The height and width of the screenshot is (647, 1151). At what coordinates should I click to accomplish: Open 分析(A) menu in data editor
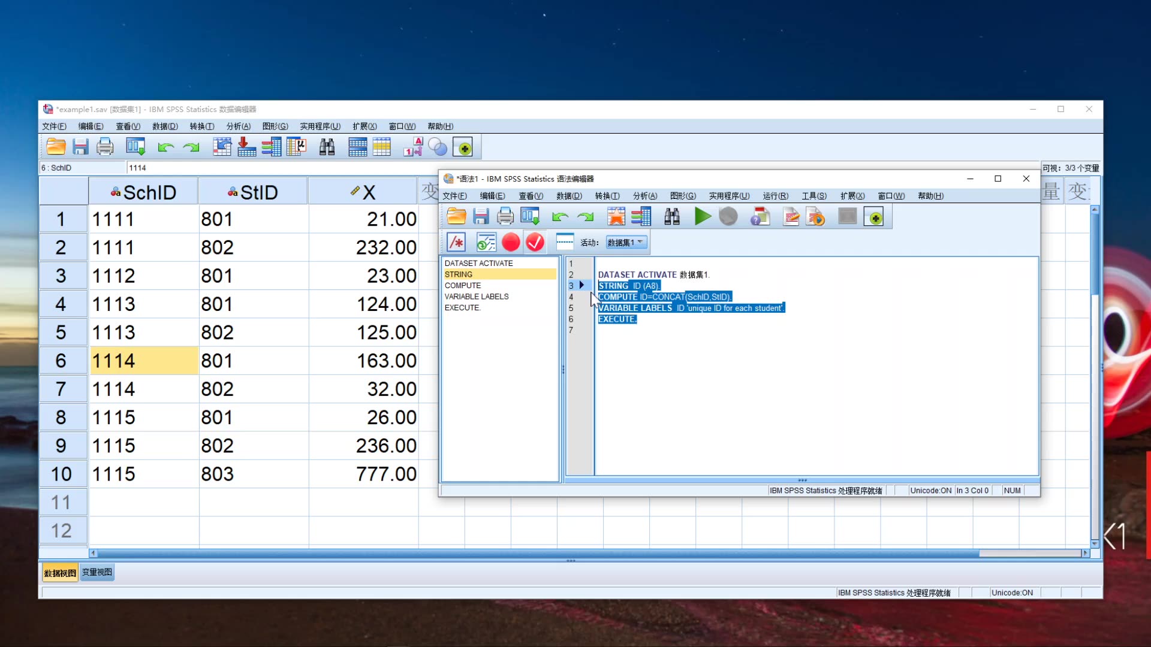pyautogui.click(x=238, y=126)
